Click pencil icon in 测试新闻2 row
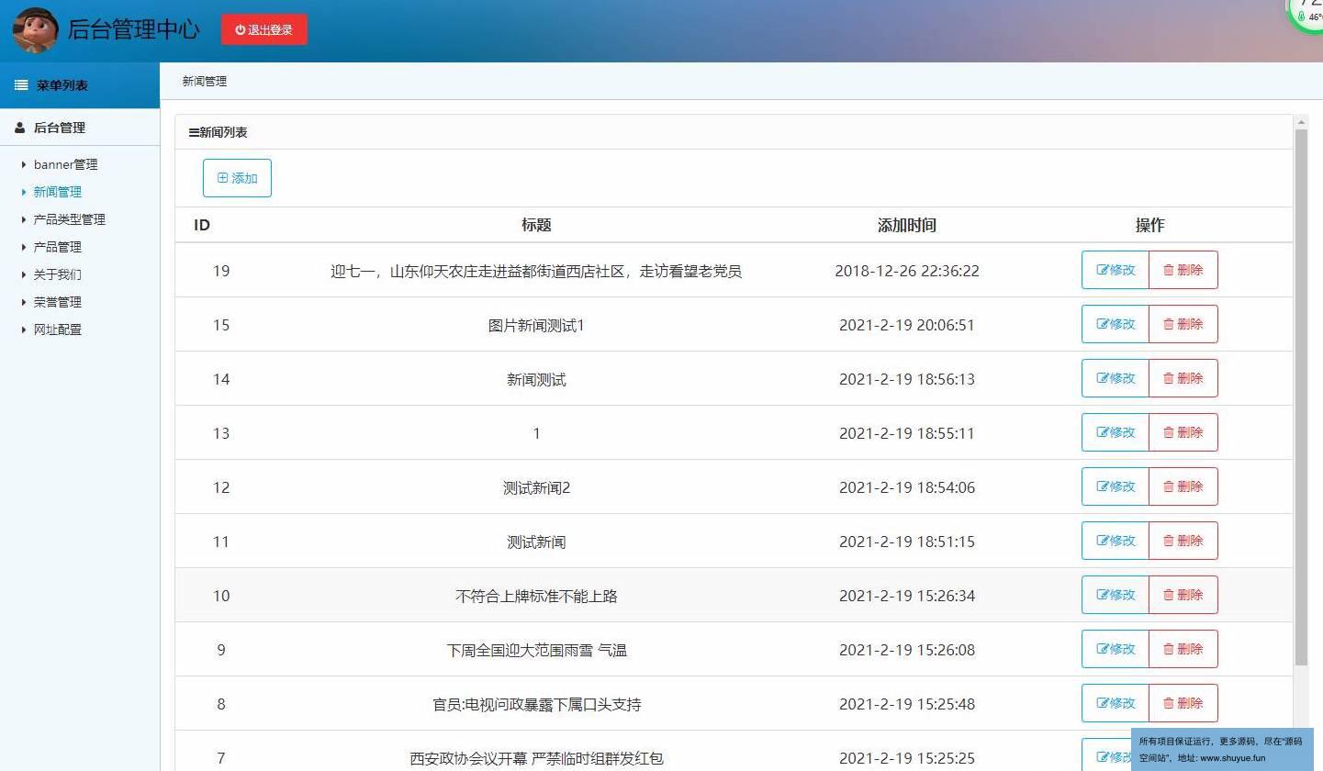1323x771 pixels. 1103,486
